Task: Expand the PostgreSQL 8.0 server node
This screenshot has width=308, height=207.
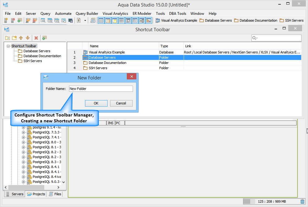Action: click(x=23, y=142)
